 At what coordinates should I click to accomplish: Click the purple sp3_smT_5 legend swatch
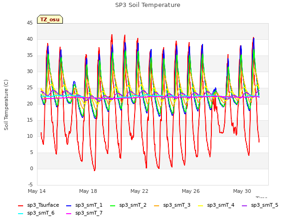coord(245,205)
